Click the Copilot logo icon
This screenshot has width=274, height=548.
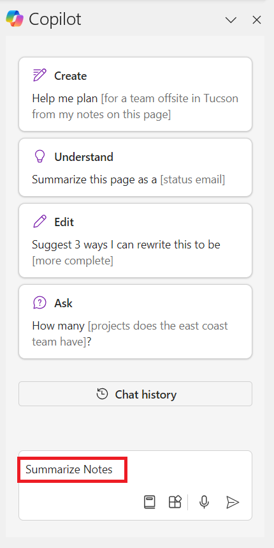tap(15, 19)
